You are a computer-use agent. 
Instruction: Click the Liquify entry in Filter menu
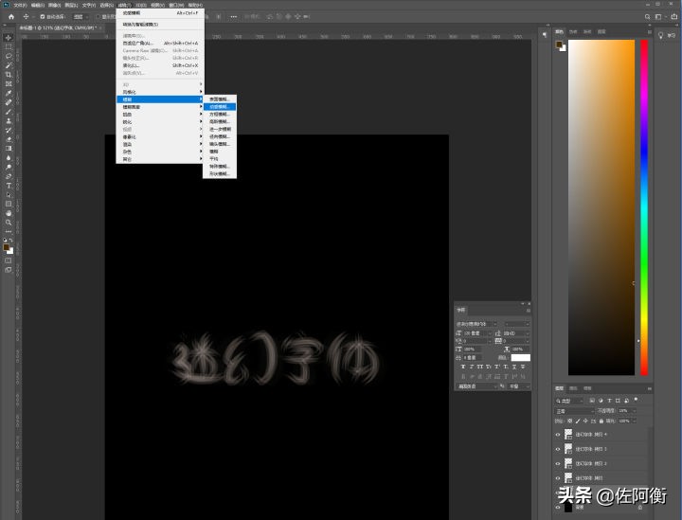pos(132,65)
